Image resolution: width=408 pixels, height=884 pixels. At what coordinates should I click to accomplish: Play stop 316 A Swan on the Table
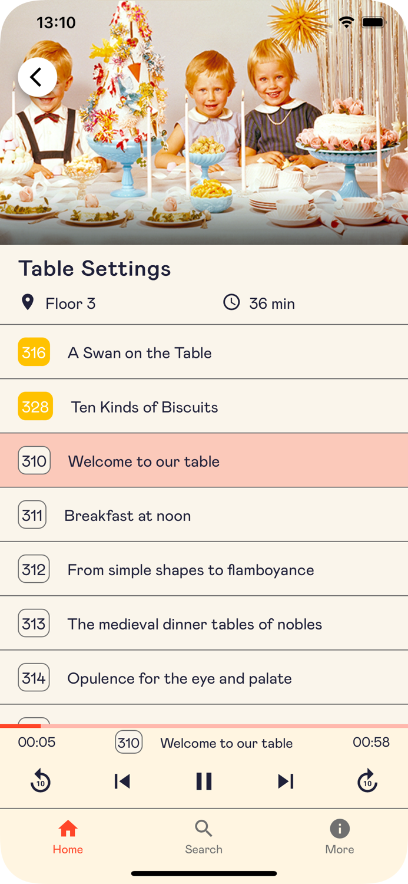(x=204, y=352)
